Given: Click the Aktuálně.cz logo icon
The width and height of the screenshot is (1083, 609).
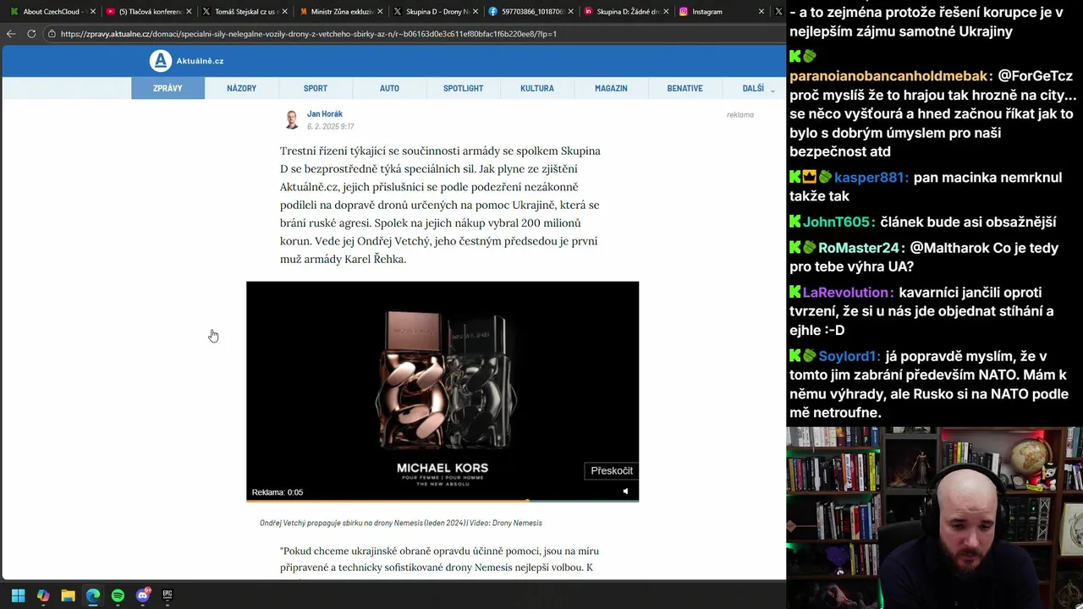Looking at the screenshot, I should (160, 61).
